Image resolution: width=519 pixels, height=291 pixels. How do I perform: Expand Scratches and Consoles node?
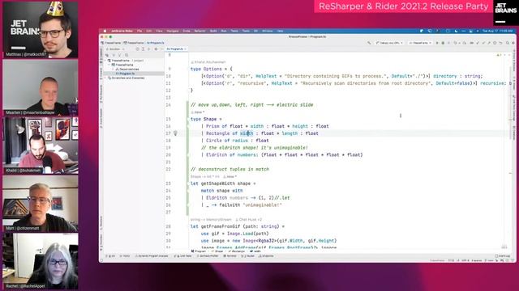[105, 78]
